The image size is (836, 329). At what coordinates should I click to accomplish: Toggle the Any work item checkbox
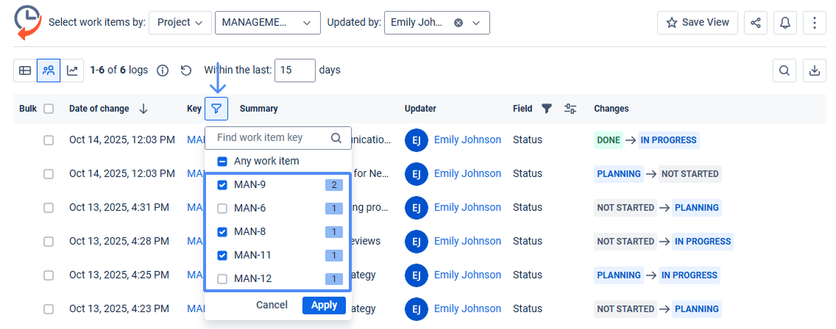(x=222, y=161)
